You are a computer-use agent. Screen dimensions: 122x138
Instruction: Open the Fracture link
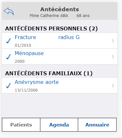pos(25,37)
